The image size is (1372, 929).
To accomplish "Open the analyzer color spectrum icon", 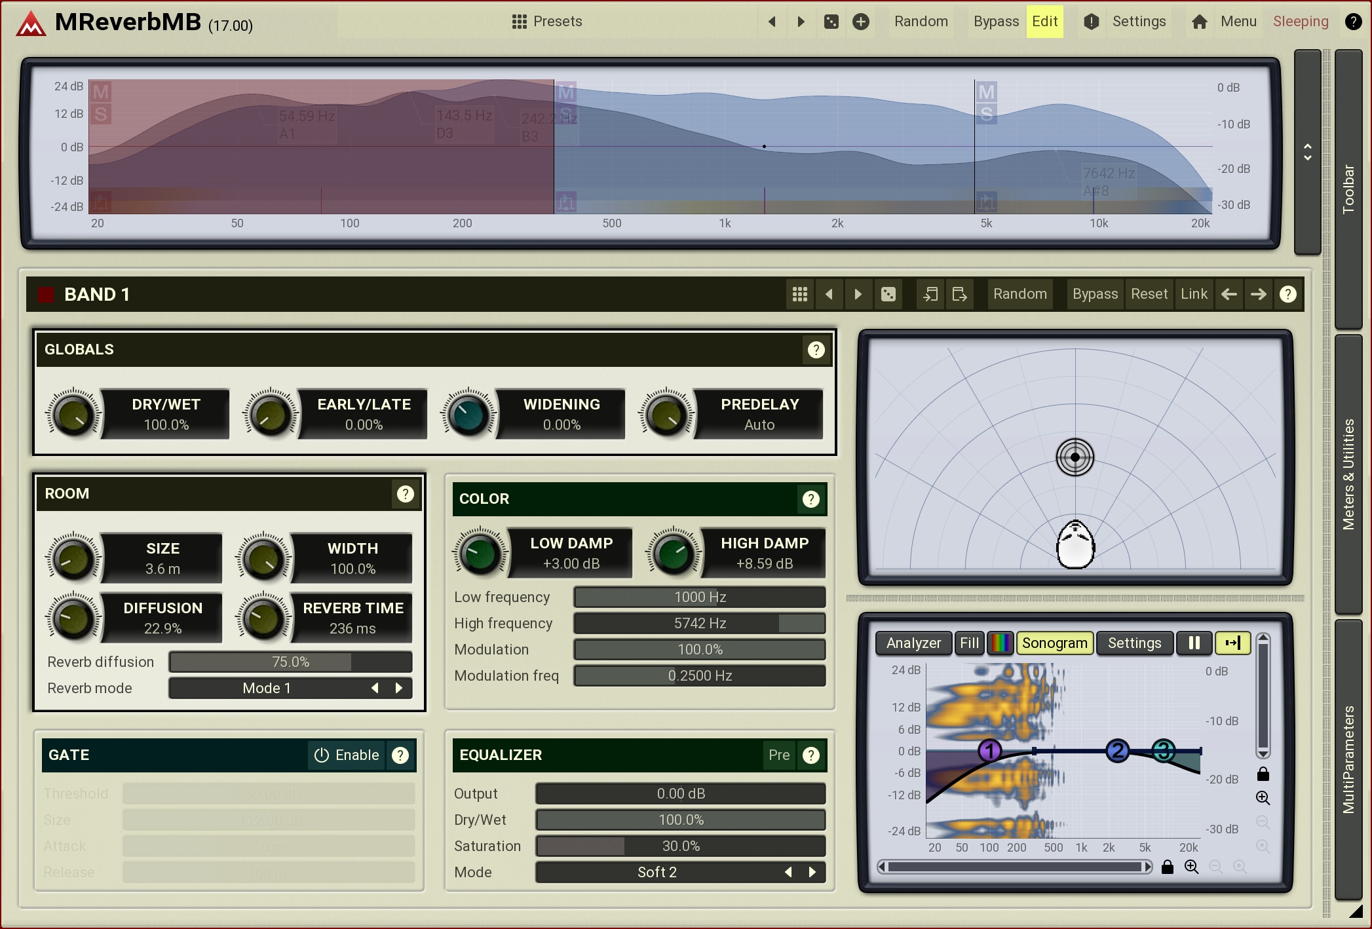I will (x=1000, y=643).
